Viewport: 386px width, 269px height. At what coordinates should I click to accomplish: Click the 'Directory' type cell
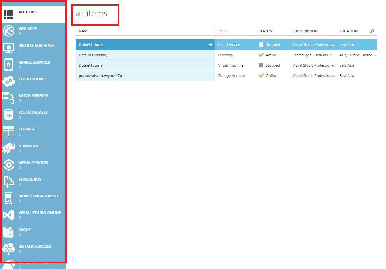(x=226, y=55)
